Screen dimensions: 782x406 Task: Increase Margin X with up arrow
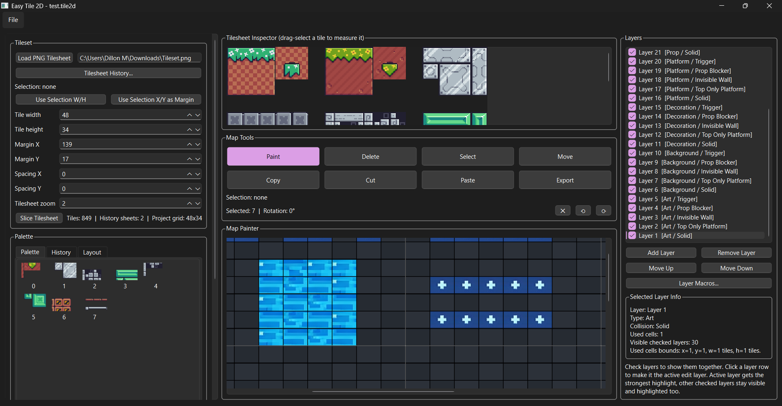point(189,145)
